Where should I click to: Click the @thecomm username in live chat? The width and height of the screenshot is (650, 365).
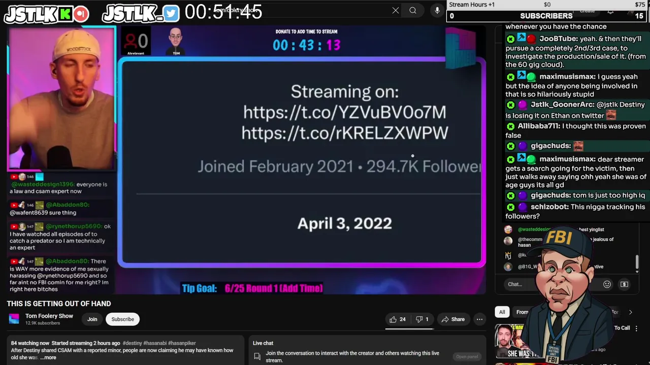[530, 239]
